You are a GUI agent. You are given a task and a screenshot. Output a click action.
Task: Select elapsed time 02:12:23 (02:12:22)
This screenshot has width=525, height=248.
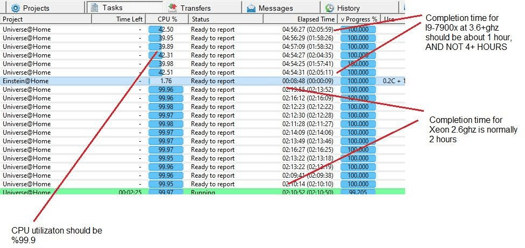[308, 107]
